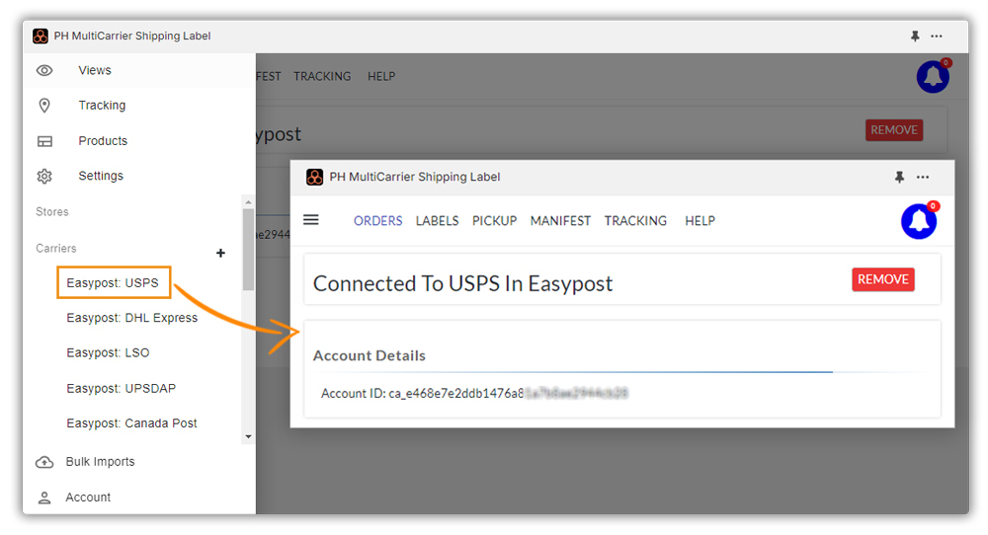
Task: Click the pin icon in the main title bar
Action: click(915, 36)
